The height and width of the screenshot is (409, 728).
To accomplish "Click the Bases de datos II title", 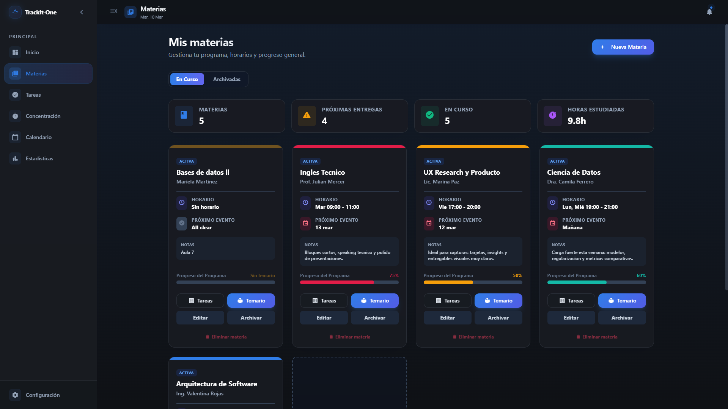I will pyautogui.click(x=203, y=172).
